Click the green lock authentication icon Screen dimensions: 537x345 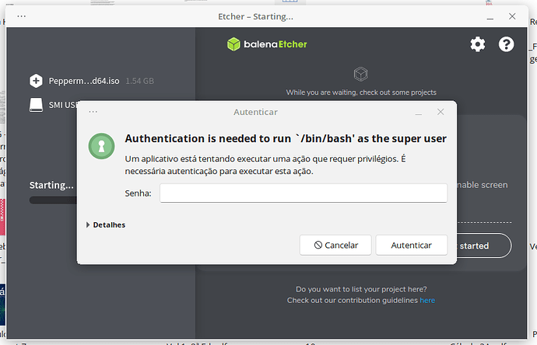(101, 146)
